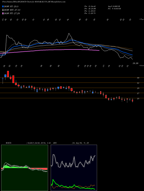This screenshot has width=144, height=191.
Task: Click the magenta DOW PT legend swatch
Action: [3, 13]
